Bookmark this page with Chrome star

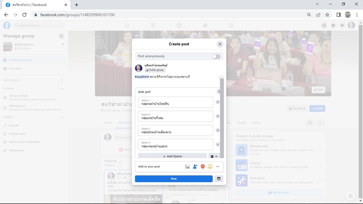point(327,15)
